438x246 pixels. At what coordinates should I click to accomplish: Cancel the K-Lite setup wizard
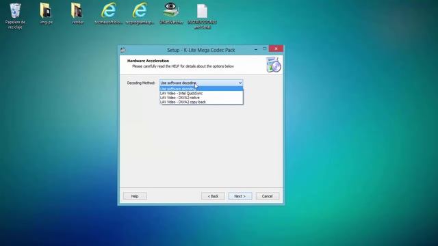[x=268, y=196]
